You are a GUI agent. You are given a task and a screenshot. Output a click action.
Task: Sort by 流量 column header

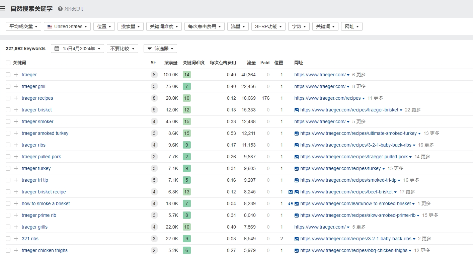click(x=251, y=63)
